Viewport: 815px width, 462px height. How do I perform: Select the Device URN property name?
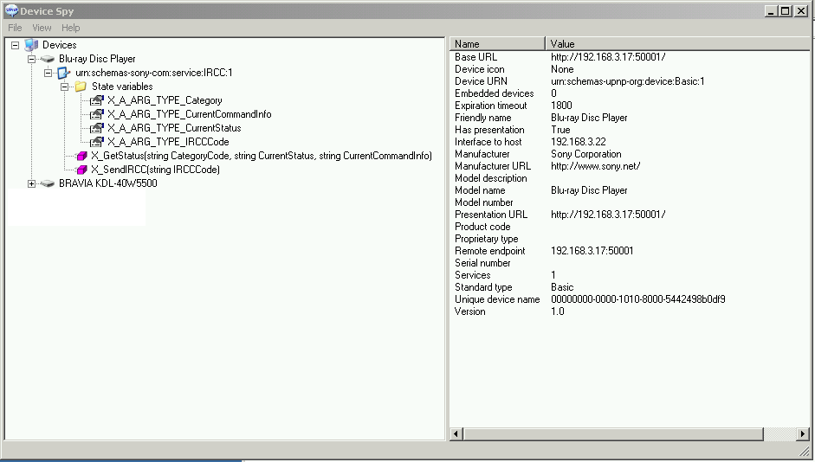coord(481,81)
